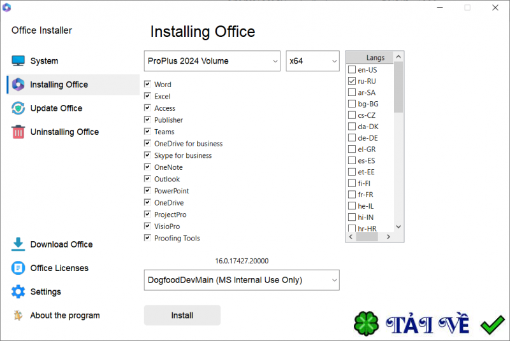This screenshot has width=510, height=341.
Task: Disable the VisioPro checkbox
Action: (x=148, y=226)
